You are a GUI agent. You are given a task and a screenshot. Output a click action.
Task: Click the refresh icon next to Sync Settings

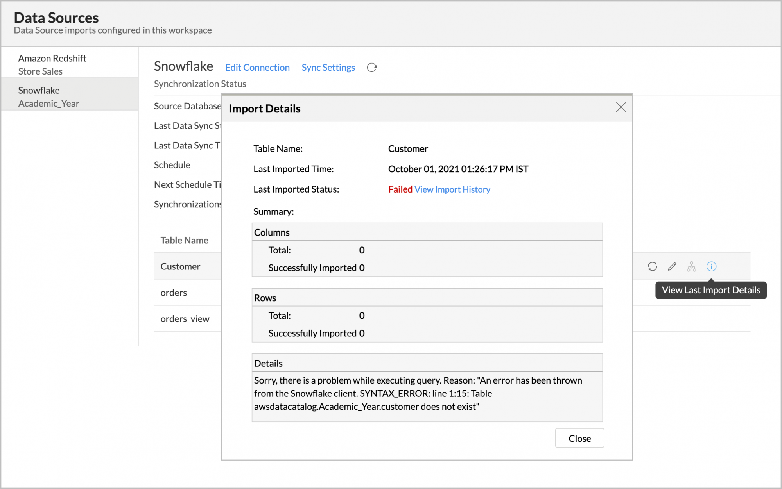372,68
